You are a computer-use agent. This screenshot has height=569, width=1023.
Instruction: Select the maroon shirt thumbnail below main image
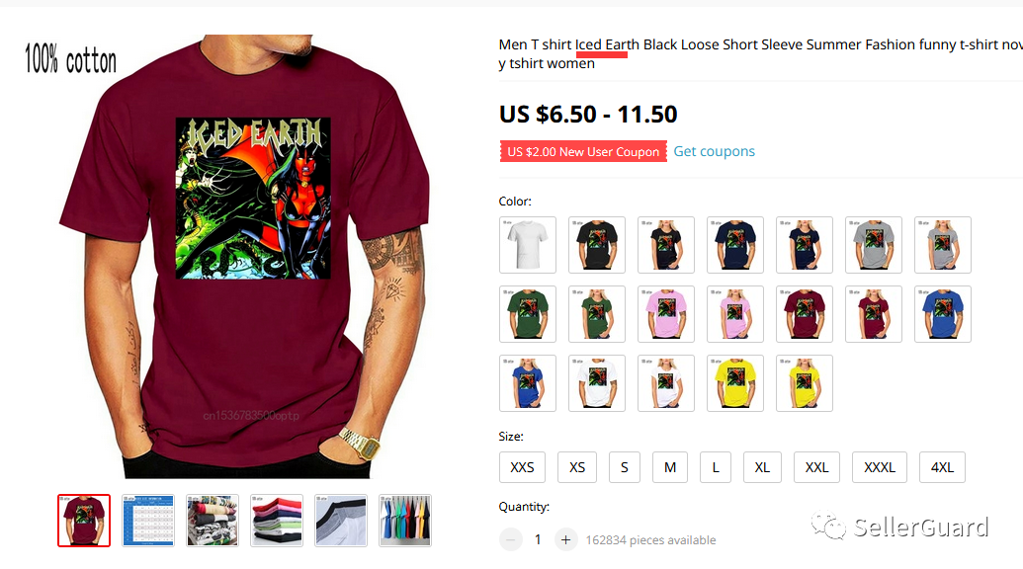point(83,521)
